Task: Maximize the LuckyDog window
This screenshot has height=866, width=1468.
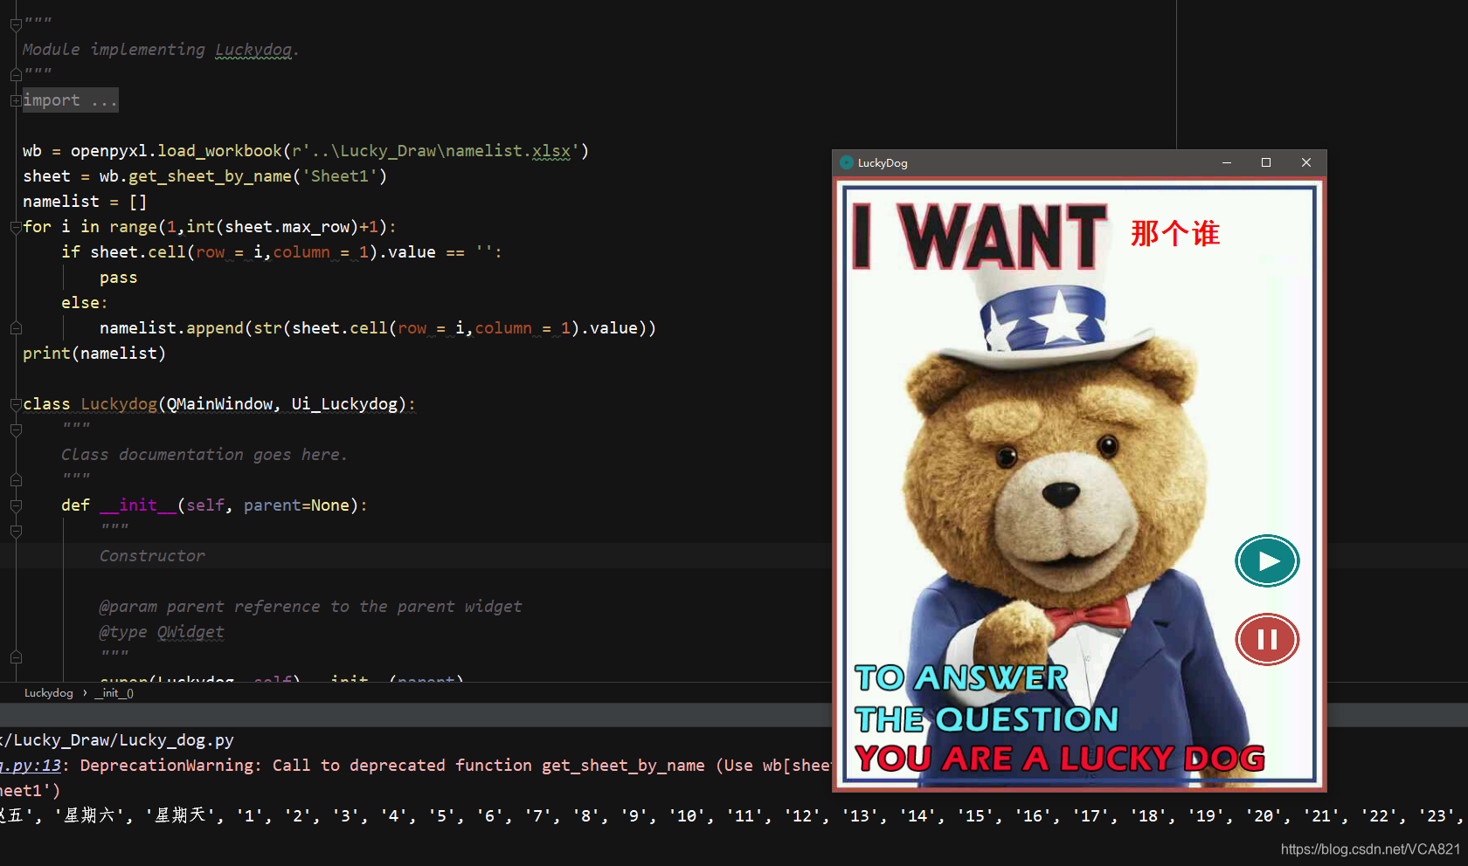Action: click(1266, 162)
